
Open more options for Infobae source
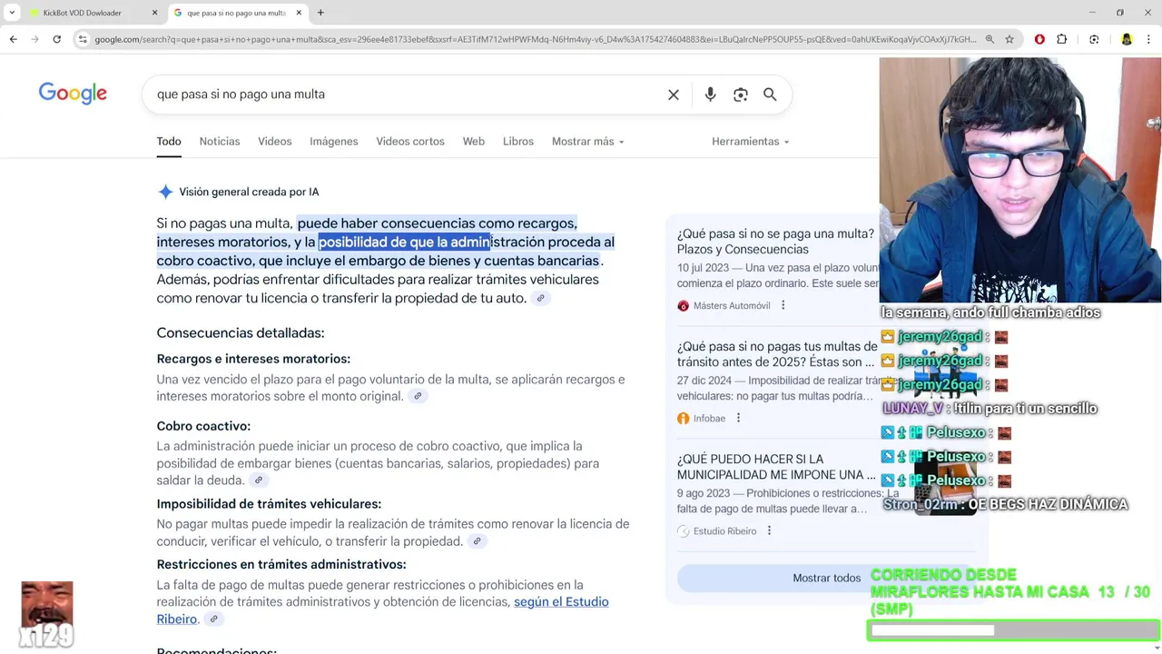pos(738,418)
